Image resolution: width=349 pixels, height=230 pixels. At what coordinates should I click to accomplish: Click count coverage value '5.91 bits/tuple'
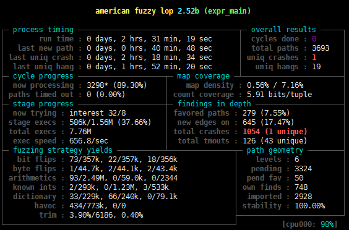point(279,95)
